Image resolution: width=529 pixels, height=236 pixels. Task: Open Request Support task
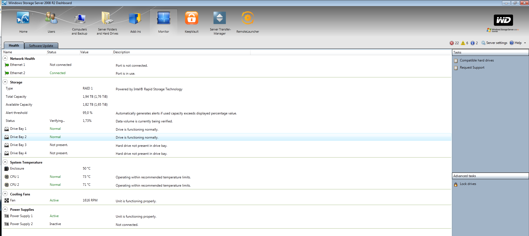click(472, 68)
